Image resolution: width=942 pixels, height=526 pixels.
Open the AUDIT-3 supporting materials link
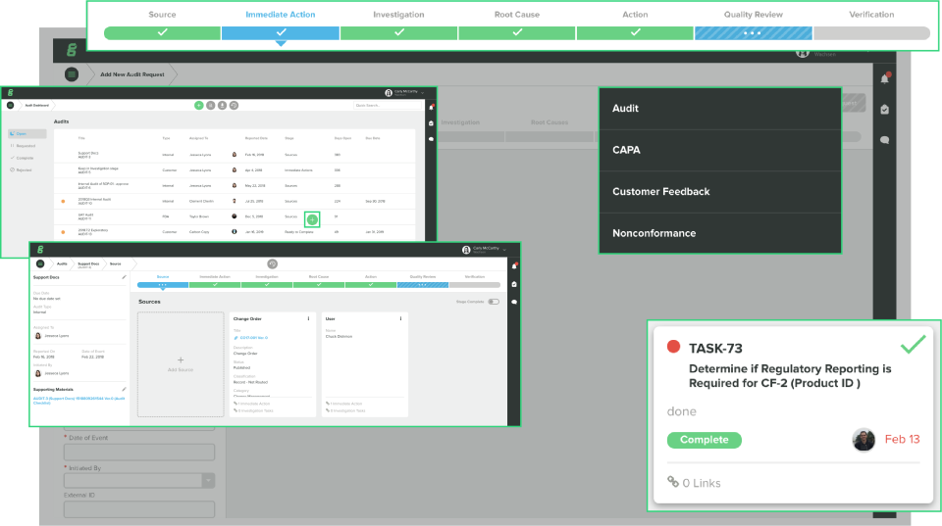pyautogui.click(x=78, y=401)
